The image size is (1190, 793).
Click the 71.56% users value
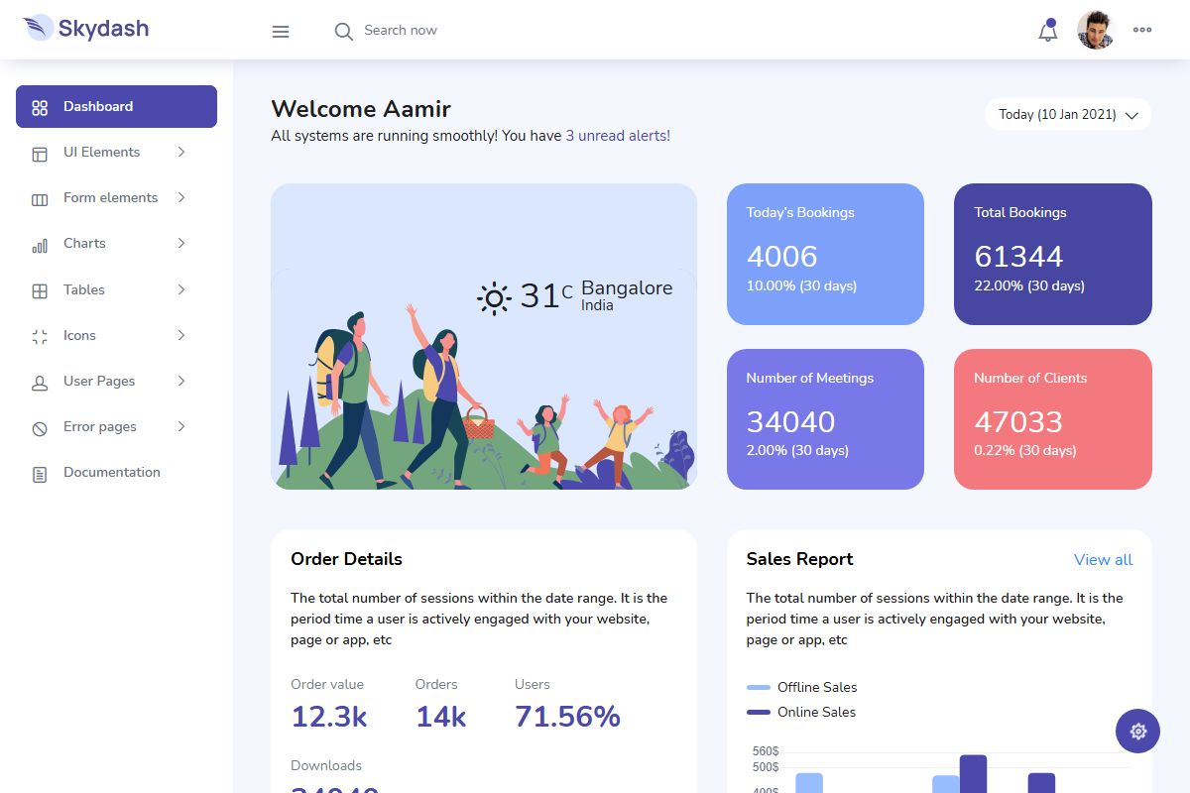[567, 717]
